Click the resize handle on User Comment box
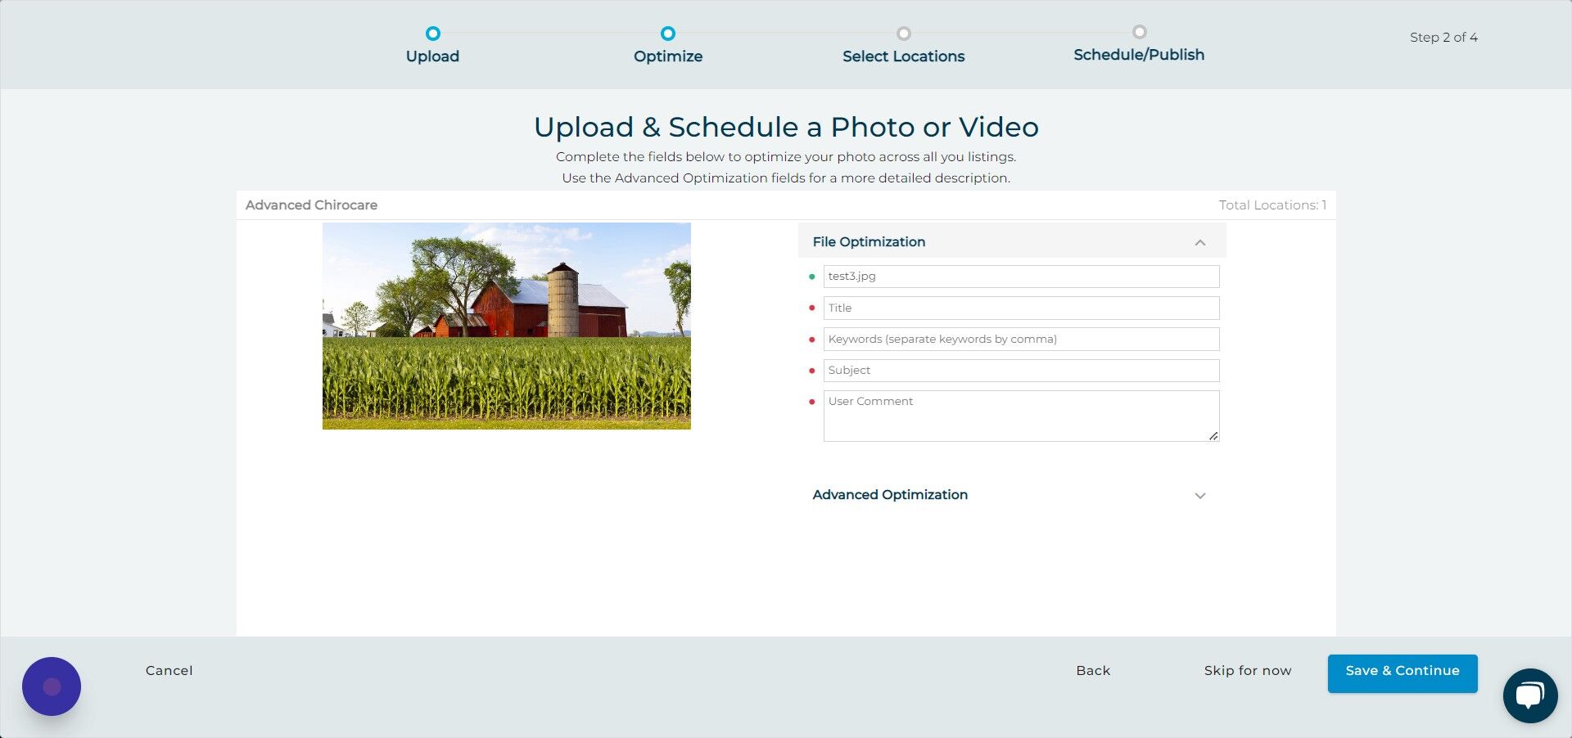This screenshot has height=738, width=1572. [1213, 437]
